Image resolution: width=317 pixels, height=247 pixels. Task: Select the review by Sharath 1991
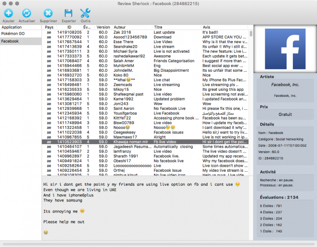pyautogui.click(x=145, y=156)
